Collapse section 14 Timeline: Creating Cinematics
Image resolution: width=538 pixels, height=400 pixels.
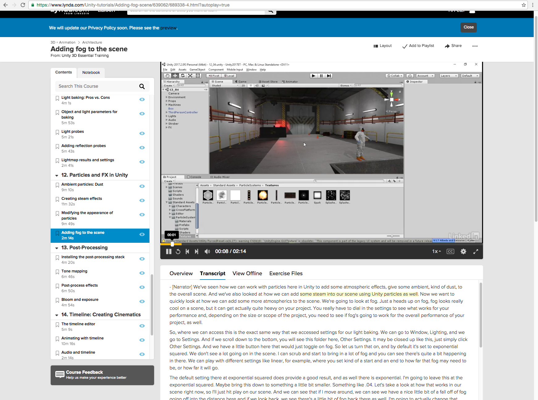(57, 315)
